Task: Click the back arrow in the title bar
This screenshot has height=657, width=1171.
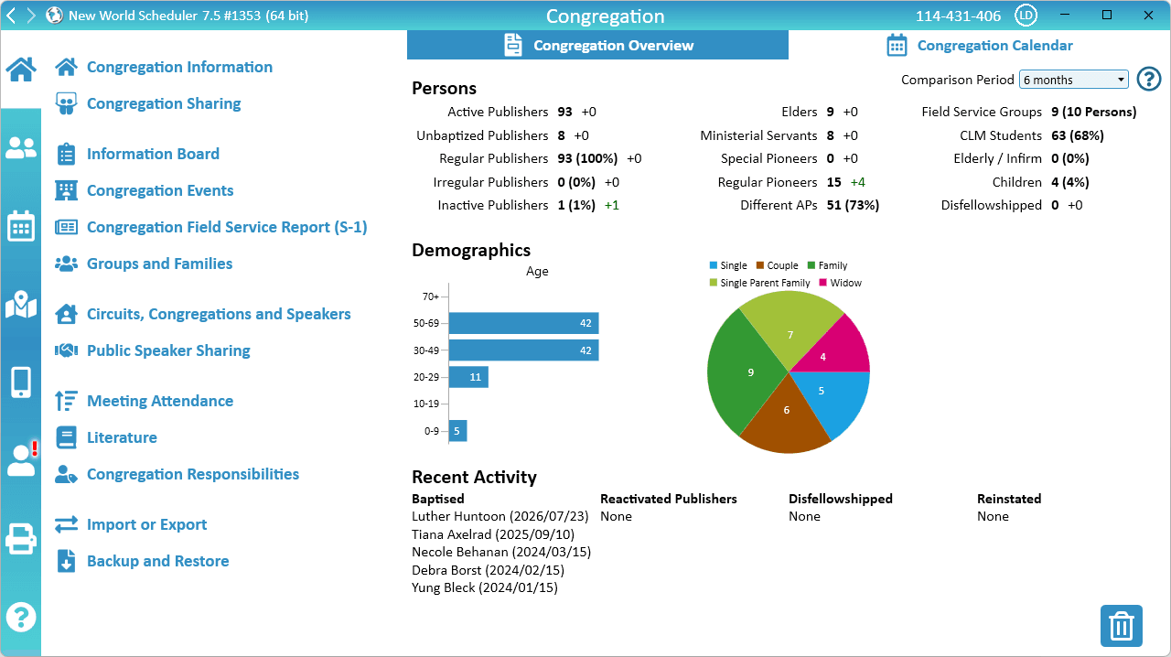Action: click(x=10, y=16)
